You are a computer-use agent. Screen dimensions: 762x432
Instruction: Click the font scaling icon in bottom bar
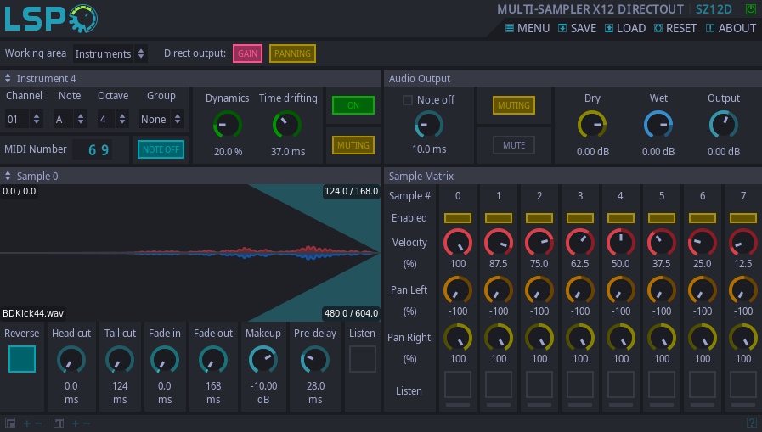pyautogui.click(x=59, y=424)
